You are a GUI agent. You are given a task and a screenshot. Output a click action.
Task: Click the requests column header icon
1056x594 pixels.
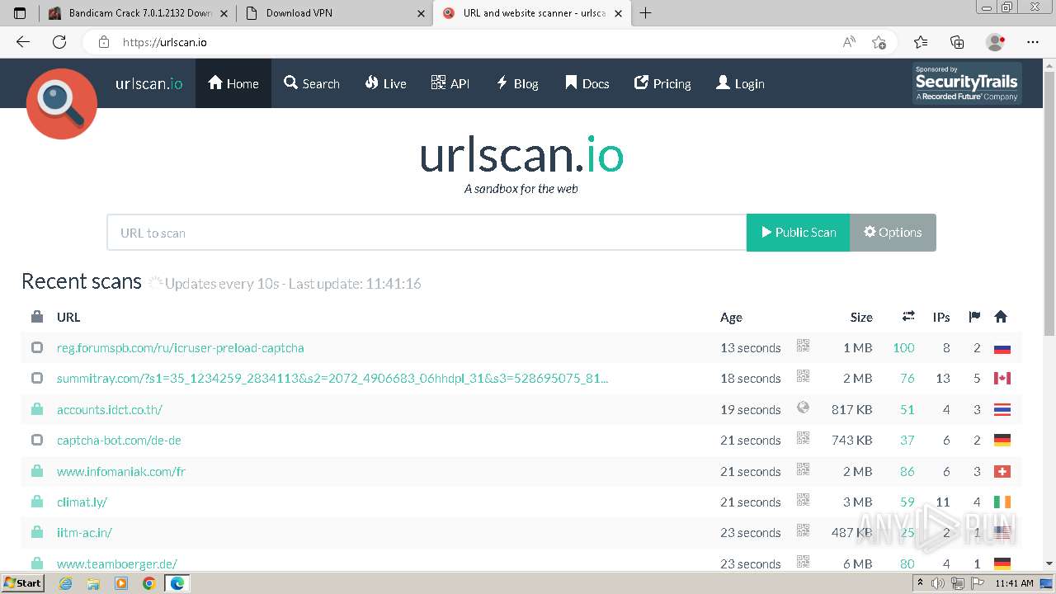coord(908,316)
